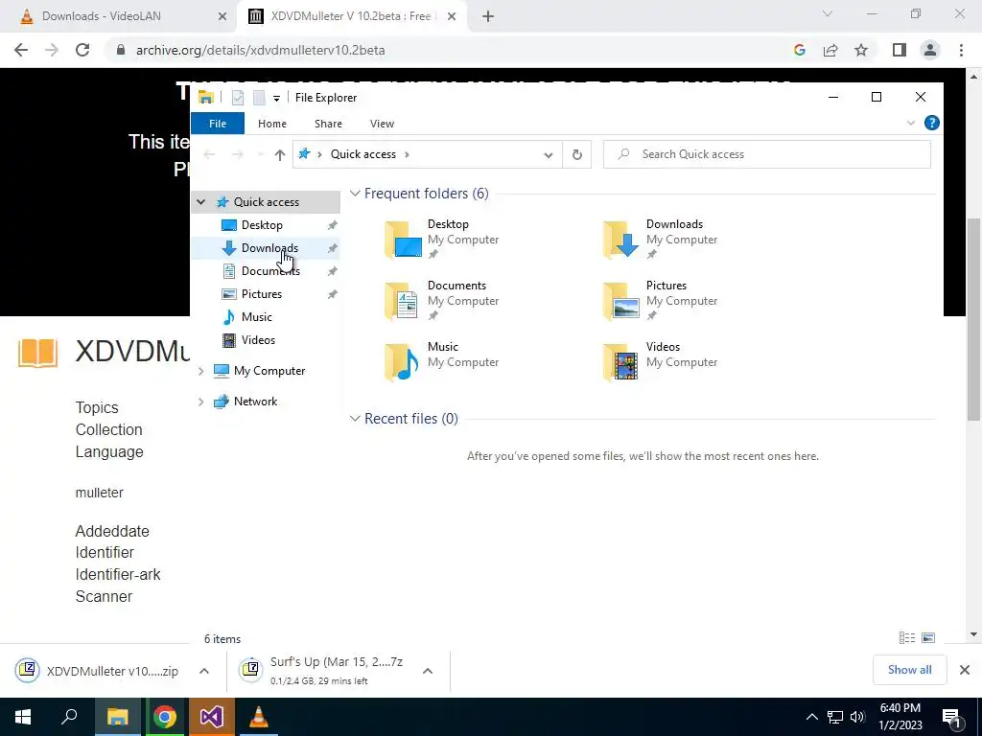Image resolution: width=982 pixels, height=736 pixels.
Task: Open the notification center icon
Action: pos(951,717)
